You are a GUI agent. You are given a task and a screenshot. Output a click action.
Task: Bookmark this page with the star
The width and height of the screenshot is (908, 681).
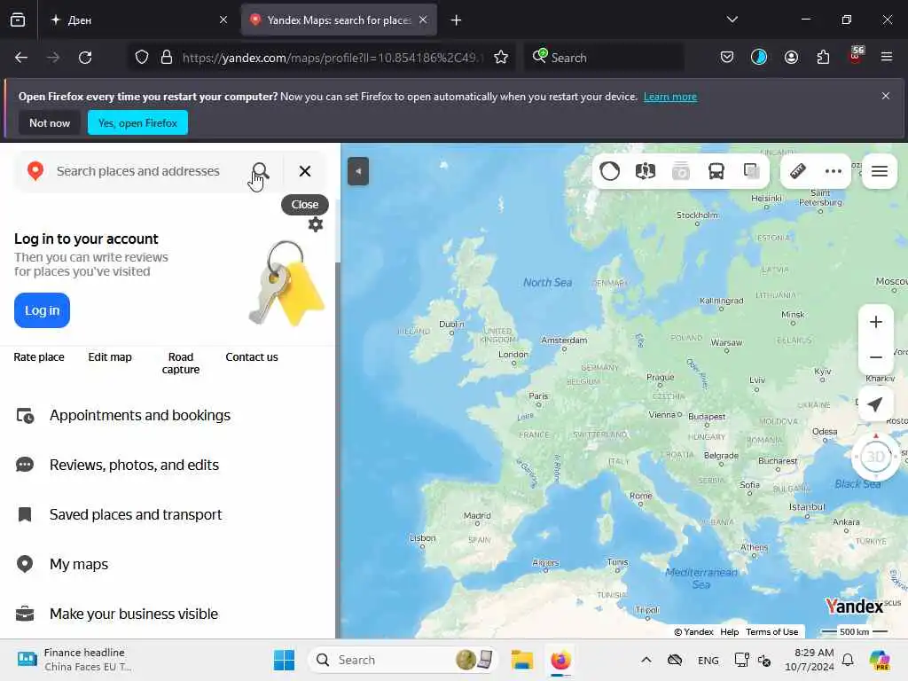pyautogui.click(x=501, y=58)
